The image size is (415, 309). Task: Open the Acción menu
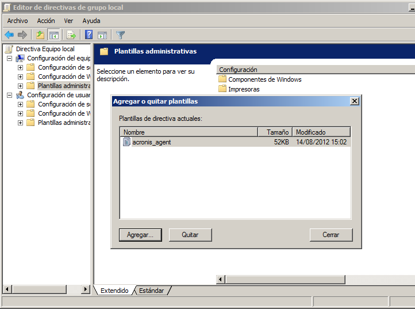[46, 21]
